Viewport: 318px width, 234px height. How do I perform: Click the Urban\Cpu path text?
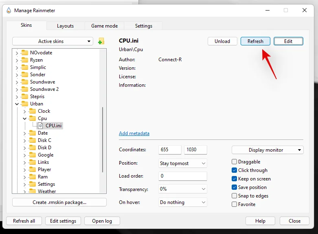coord(131,49)
